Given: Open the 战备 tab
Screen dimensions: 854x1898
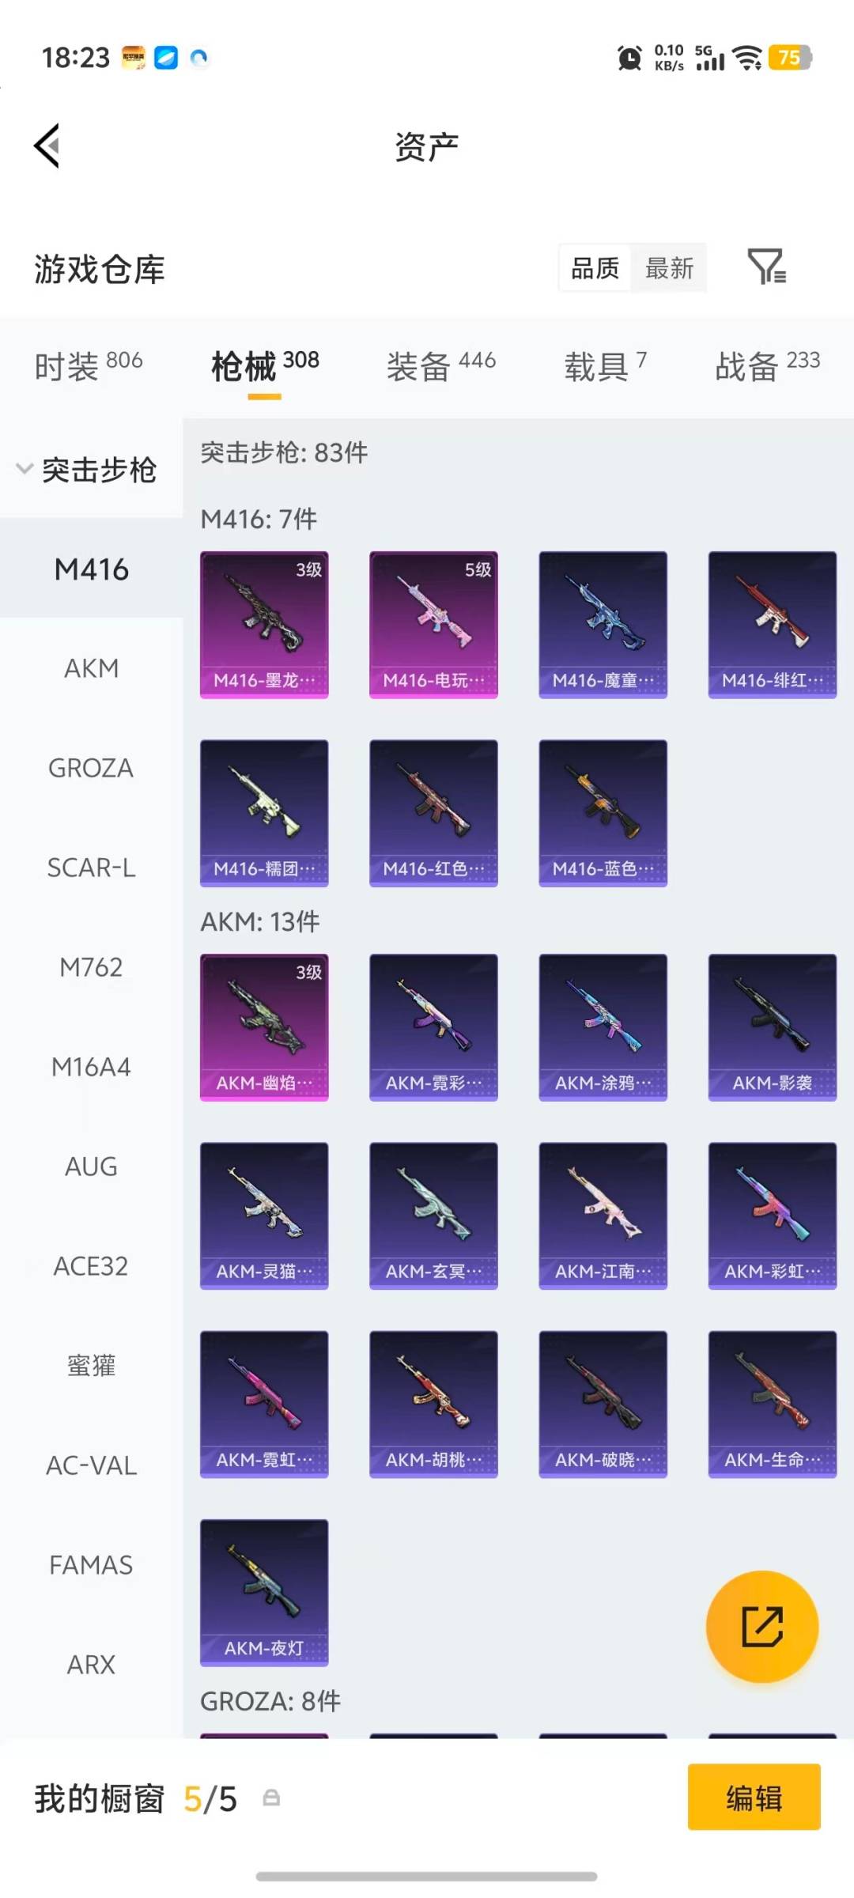Looking at the screenshot, I should 767,366.
